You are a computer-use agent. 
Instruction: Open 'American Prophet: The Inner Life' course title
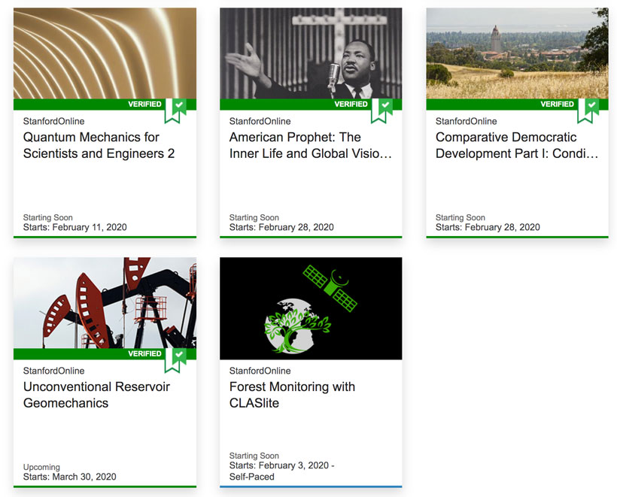tap(311, 145)
